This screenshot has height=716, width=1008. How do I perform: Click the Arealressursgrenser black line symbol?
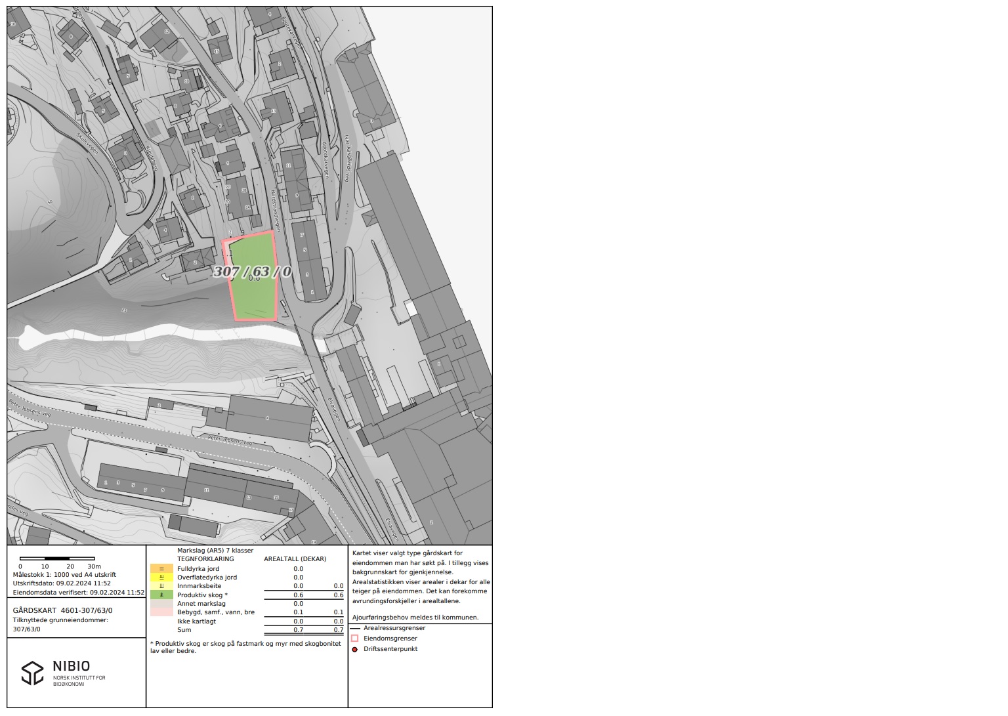(x=355, y=628)
